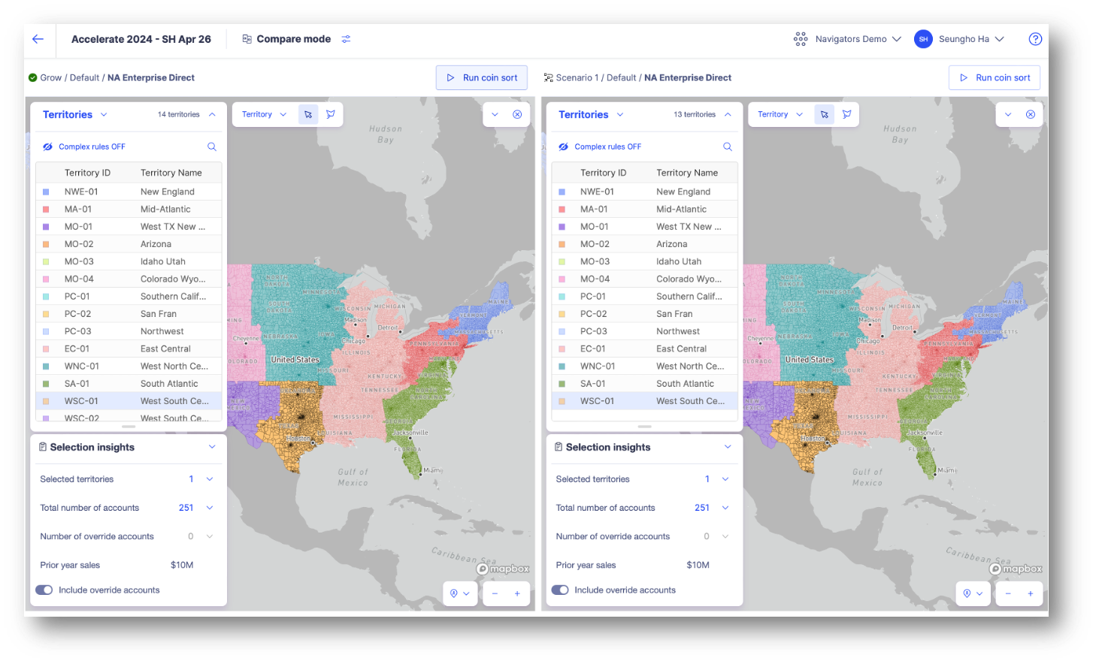Toggle Complex rules OFF in right panel

(599, 146)
